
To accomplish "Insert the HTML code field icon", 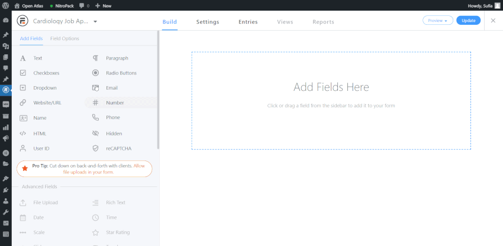I will click(23, 133).
